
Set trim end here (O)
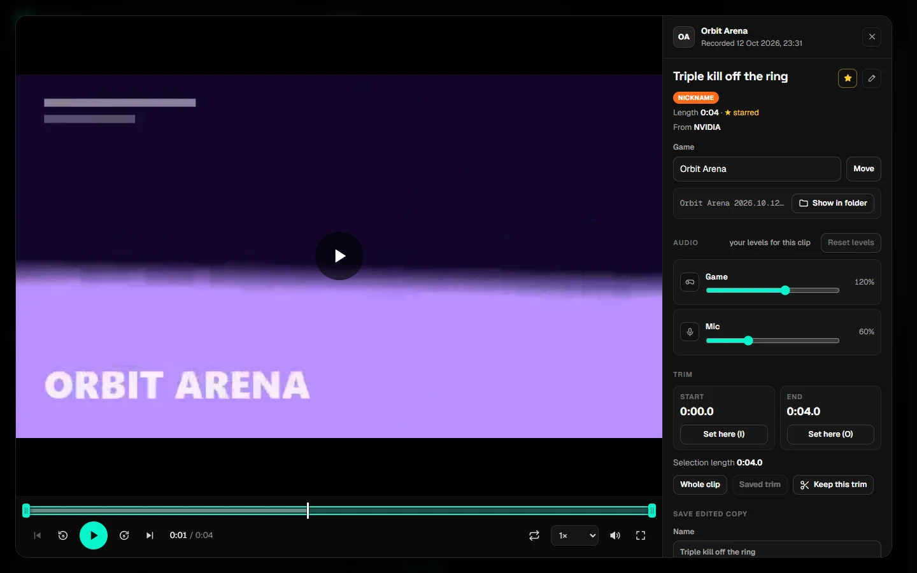click(x=830, y=434)
